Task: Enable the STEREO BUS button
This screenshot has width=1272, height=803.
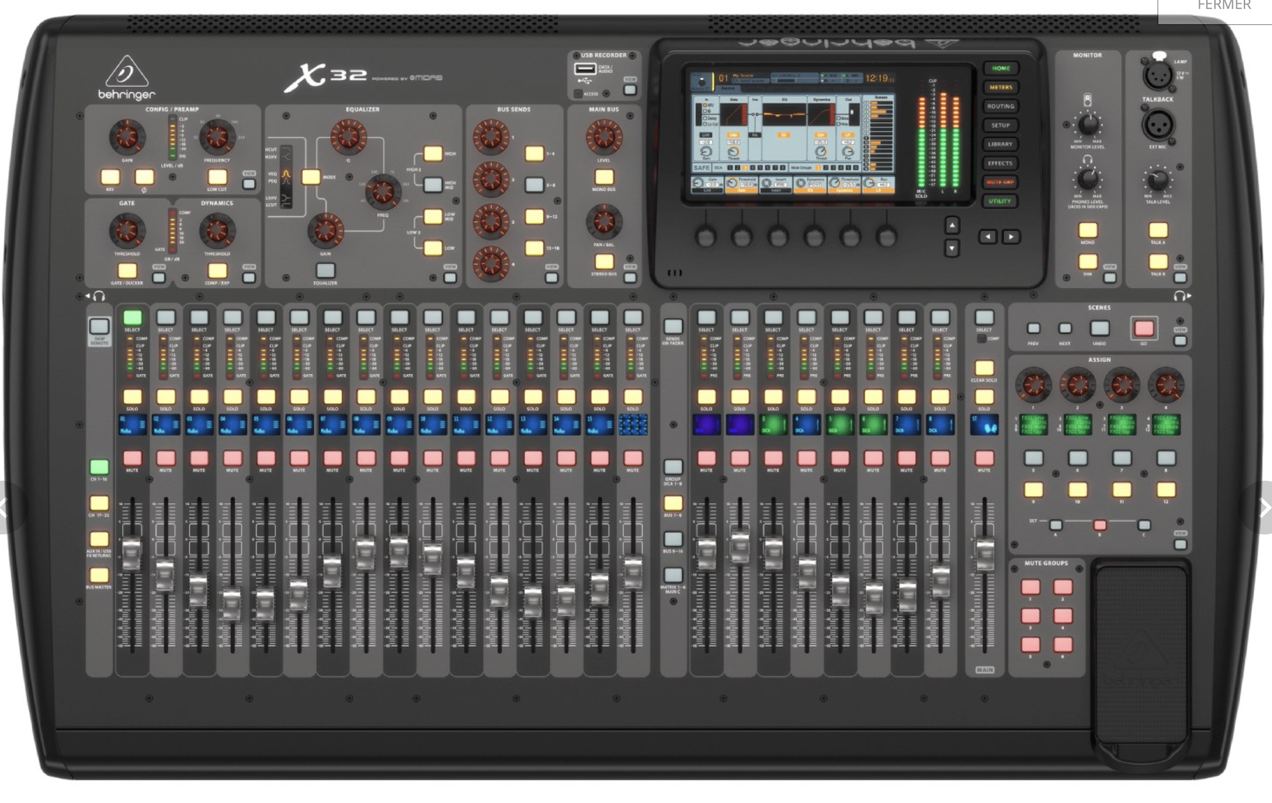Action: 604,261
